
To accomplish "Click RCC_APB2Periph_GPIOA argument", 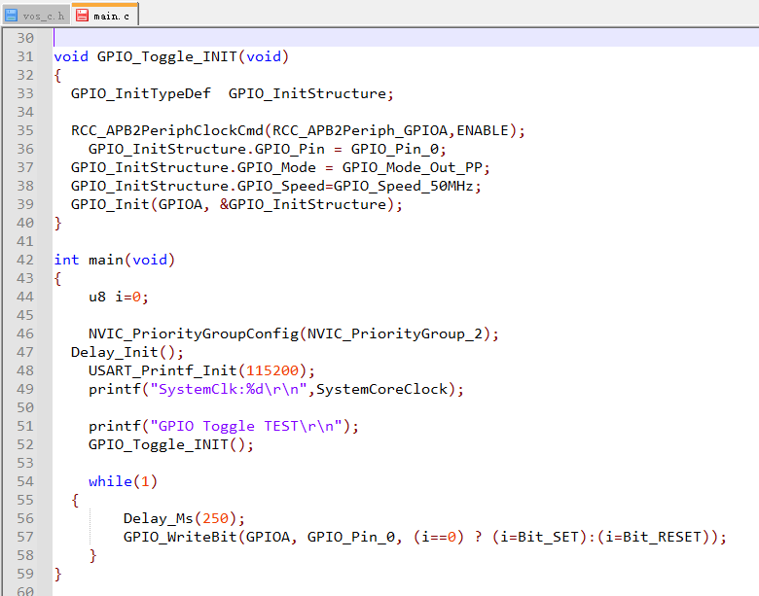I will 360,131.
